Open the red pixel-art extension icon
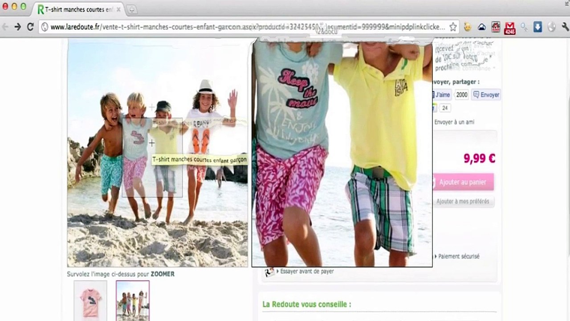This screenshot has width=570, height=321. pos(496,27)
